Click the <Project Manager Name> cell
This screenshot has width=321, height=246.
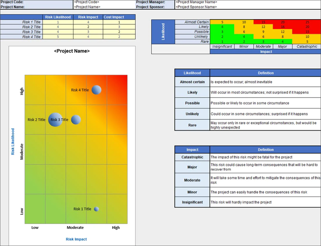(x=247, y=2)
